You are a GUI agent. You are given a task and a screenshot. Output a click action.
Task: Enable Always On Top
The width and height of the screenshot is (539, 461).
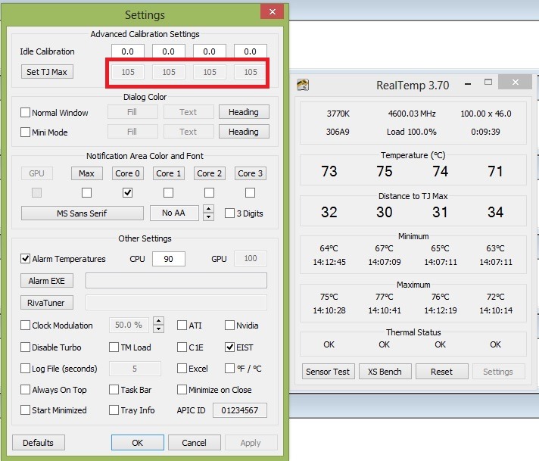(x=25, y=390)
